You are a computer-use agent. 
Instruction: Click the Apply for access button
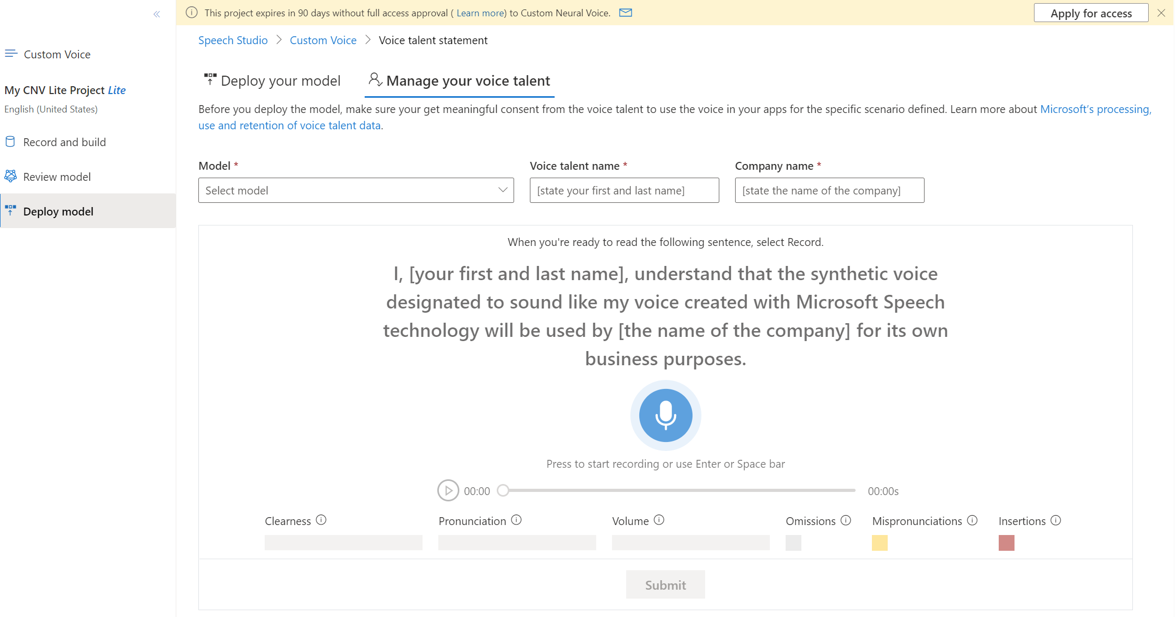[x=1092, y=13]
